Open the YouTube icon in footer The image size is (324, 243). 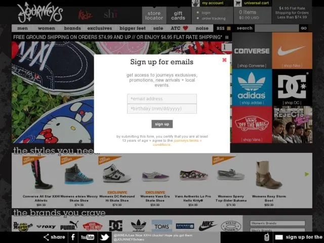(88, 237)
